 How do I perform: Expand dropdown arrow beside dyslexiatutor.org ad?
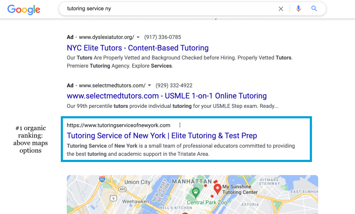pos(138,37)
